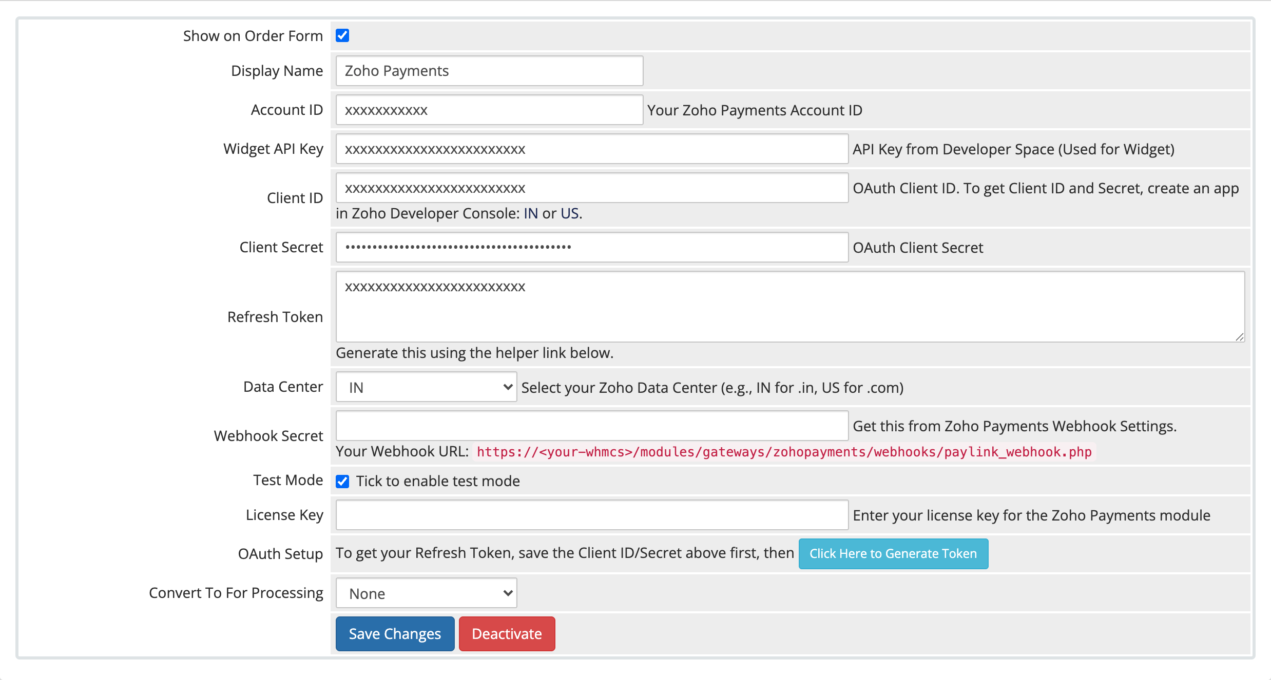This screenshot has width=1271, height=680.
Task: Toggle the Show on Order Form checkbox
Action: click(x=342, y=35)
